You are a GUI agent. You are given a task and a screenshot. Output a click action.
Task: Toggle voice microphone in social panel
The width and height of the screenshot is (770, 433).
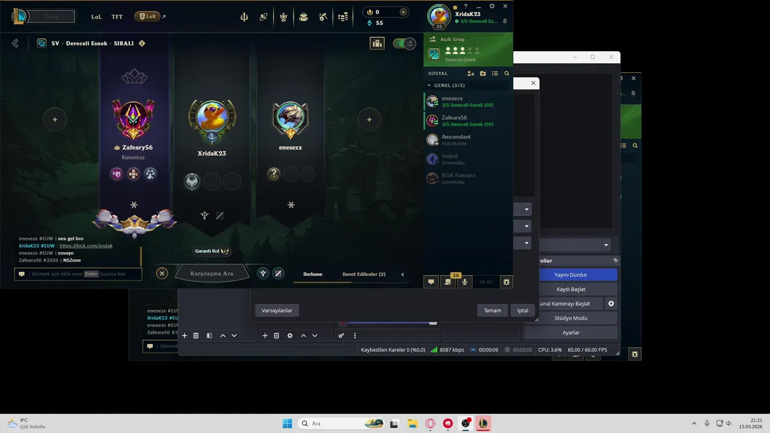point(464,281)
